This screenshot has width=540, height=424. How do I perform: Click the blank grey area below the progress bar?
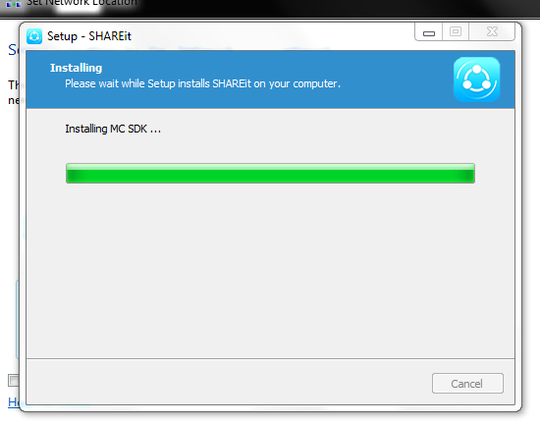pos(270,269)
